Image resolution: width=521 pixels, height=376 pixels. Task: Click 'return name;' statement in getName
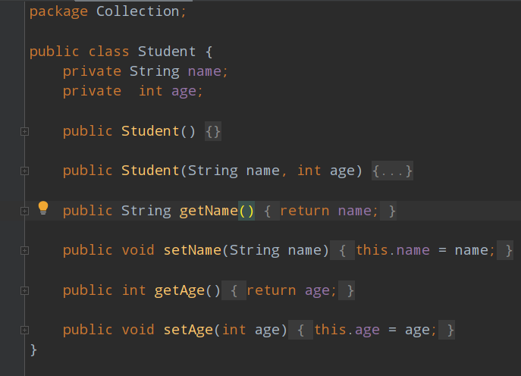coord(328,211)
